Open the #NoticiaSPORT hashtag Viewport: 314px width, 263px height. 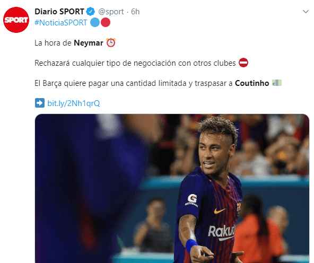click(61, 23)
